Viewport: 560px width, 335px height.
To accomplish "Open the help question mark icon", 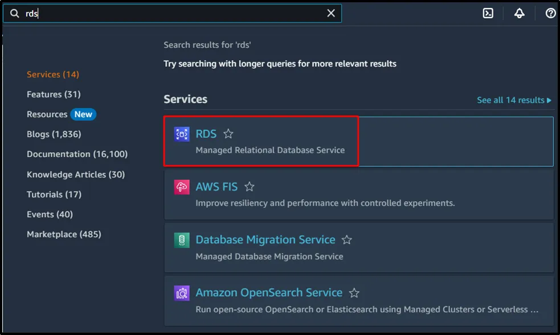I will point(550,14).
